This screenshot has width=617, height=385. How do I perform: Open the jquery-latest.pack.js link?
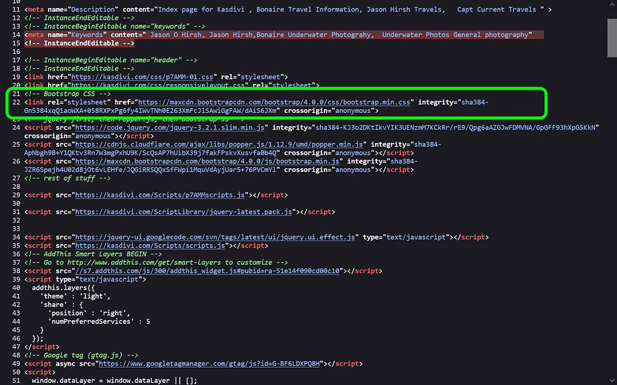[183, 212]
